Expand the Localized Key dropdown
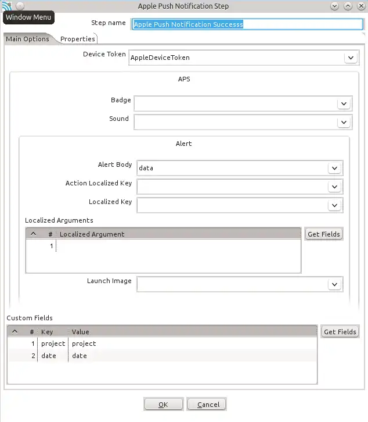 coord(334,205)
